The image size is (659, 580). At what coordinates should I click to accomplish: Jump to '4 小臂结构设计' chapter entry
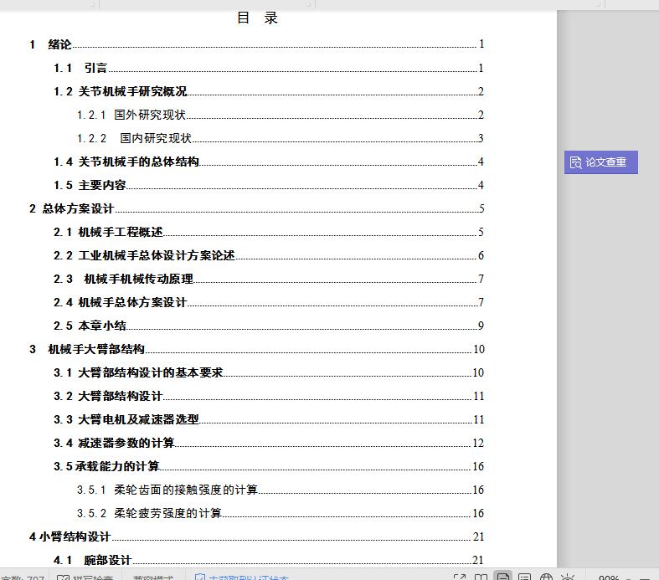coord(257,536)
